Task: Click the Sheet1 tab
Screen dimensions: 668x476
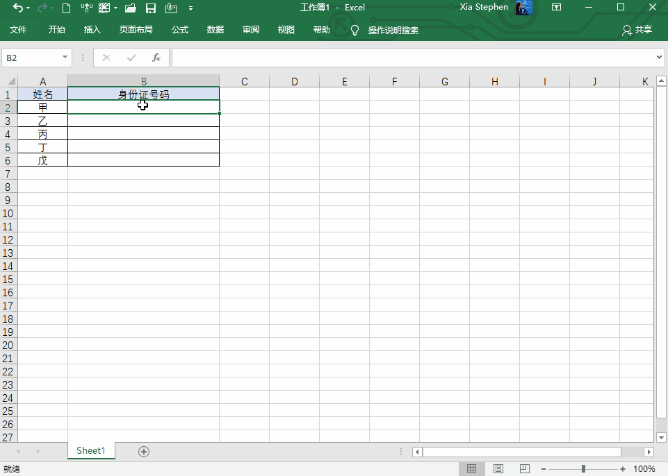Action: tap(91, 451)
